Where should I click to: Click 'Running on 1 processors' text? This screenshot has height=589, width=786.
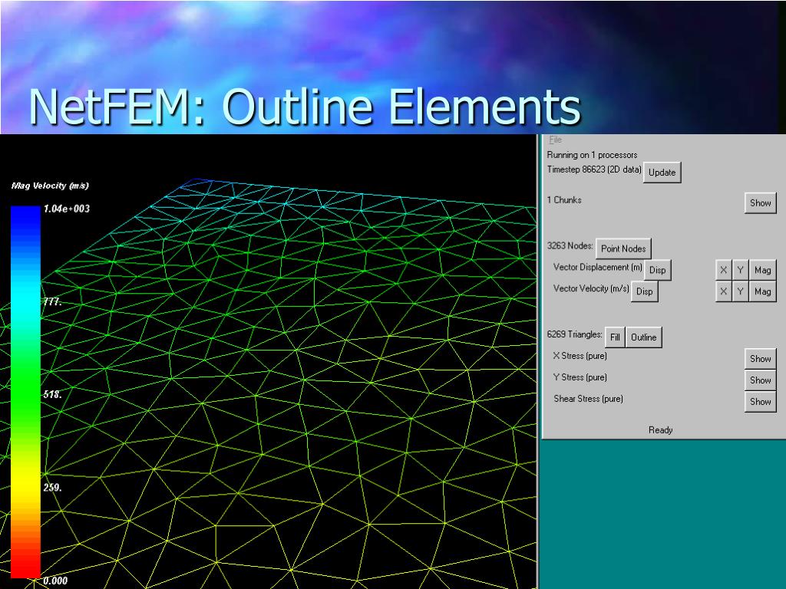[x=592, y=155]
